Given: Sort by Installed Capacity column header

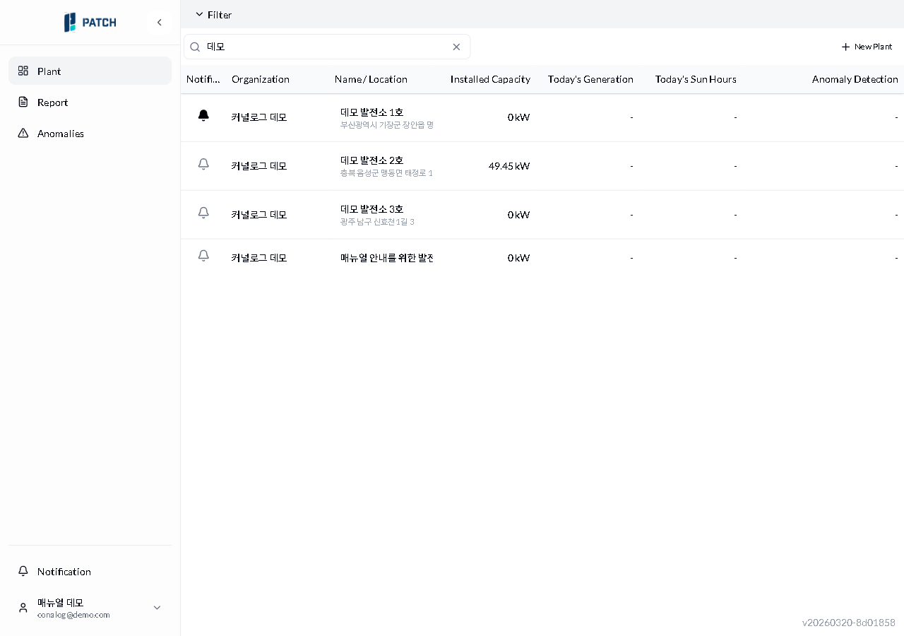Looking at the screenshot, I should 490,79.
